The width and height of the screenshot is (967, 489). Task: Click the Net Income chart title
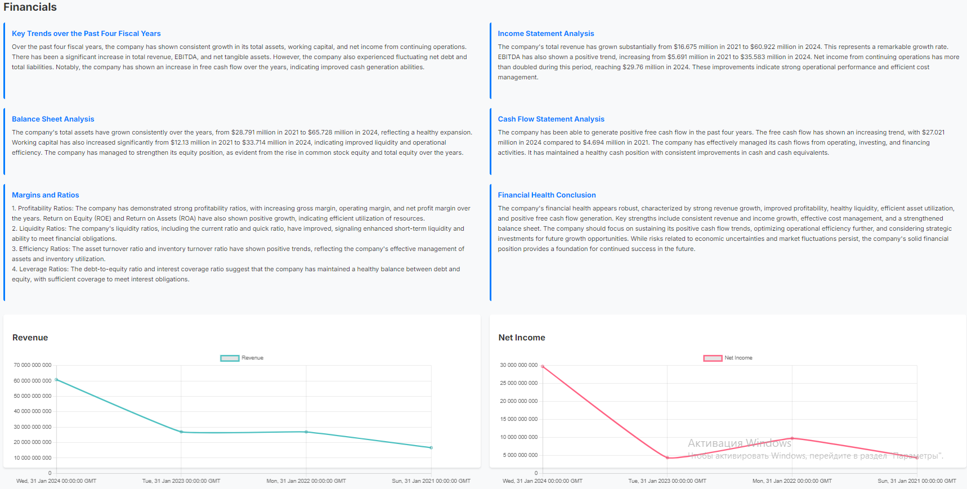coord(522,338)
